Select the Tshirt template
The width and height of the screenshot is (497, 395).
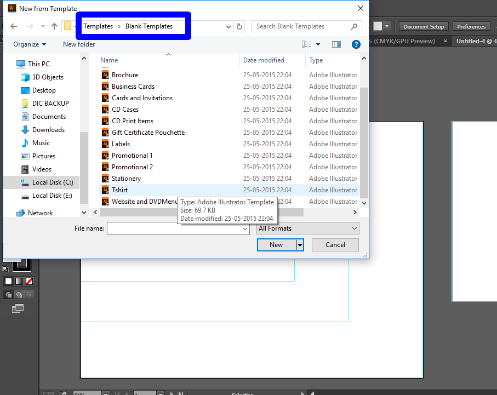tap(229, 190)
